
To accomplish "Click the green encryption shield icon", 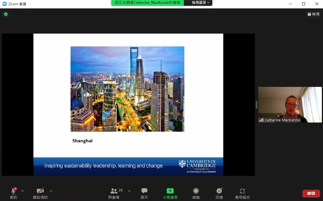I will (x=6, y=14).
